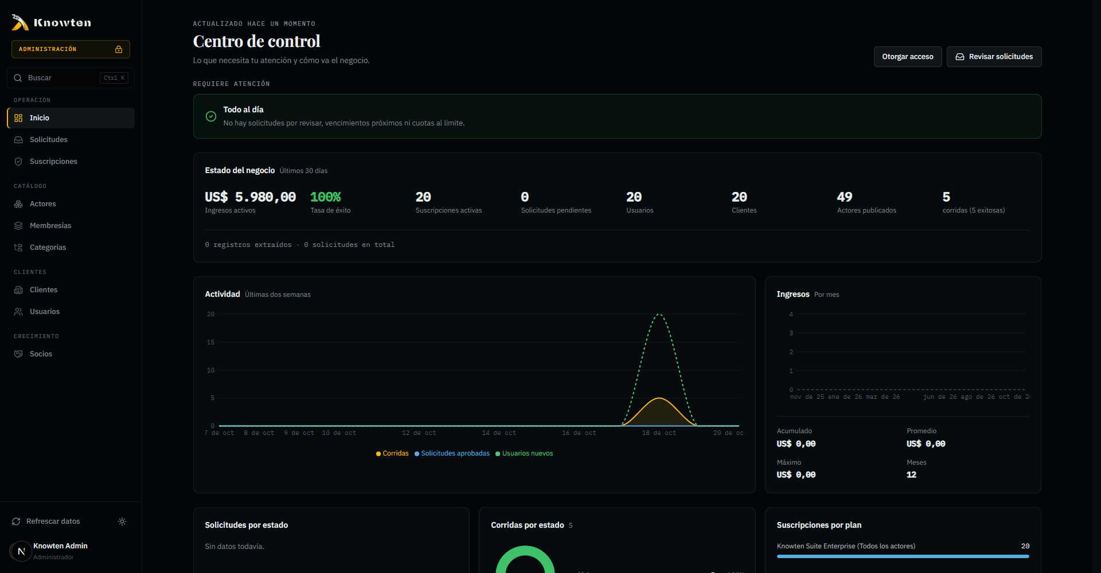Open the Suscripciones shield icon
This screenshot has width=1101, height=573.
[x=18, y=162]
